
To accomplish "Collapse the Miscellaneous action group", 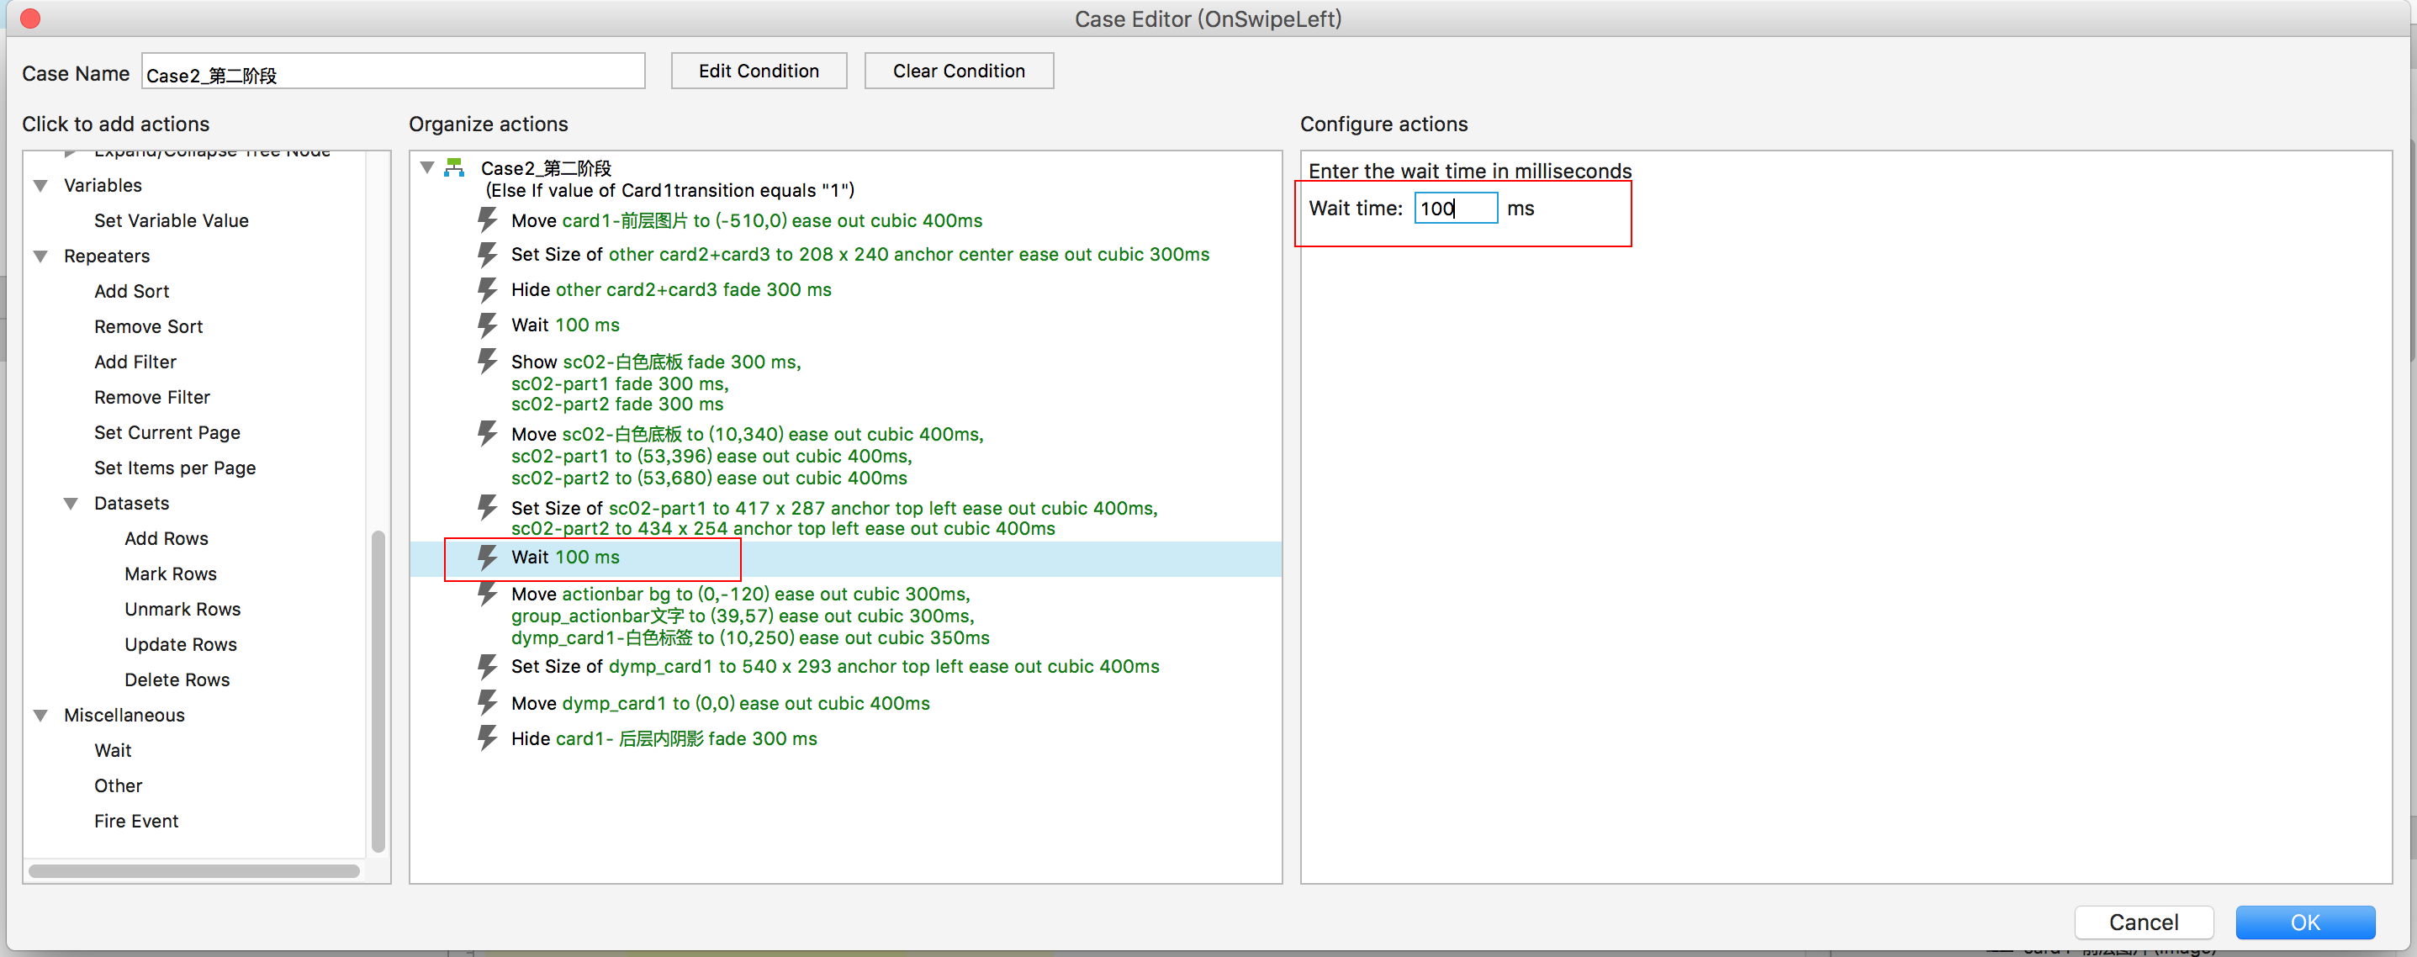I will pyautogui.click(x=41, y=716).
